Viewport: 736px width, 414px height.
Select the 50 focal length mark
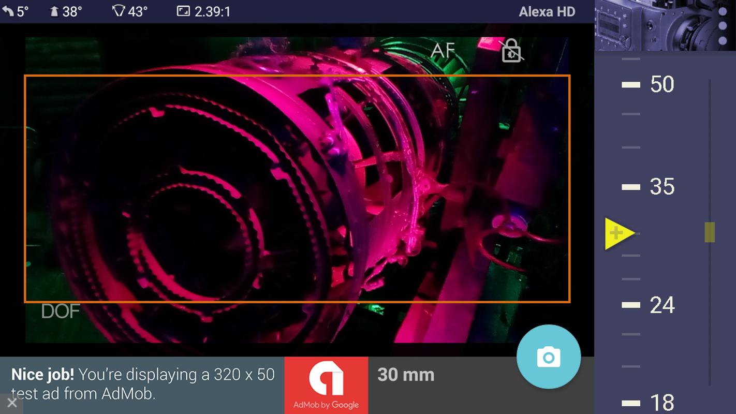click(648, 84)
